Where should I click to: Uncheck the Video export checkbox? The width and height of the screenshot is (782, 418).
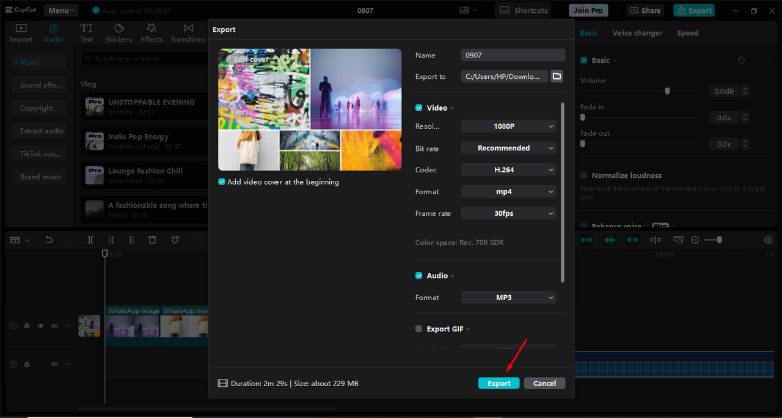(x=419, y=108)
